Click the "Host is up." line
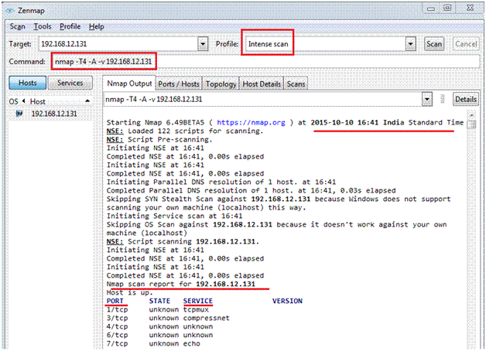Screen dimensions: 486x351 [x=129, y=292]
